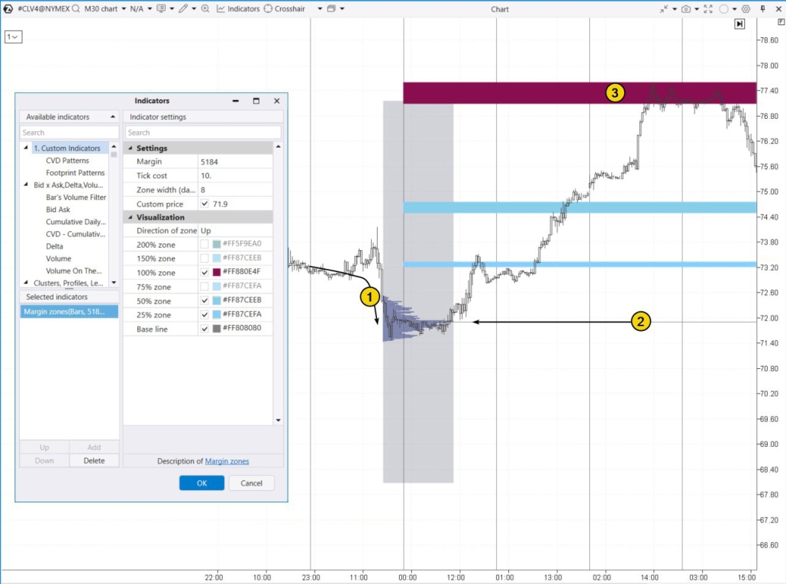Click the OK button to apply indicators

[201, 483]
